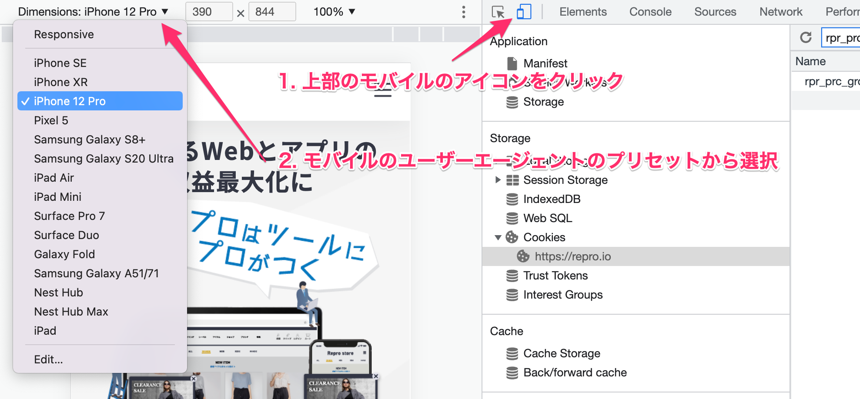860x399 pixels.
Task: Select Storage under Application
Action: coord(543,102)
